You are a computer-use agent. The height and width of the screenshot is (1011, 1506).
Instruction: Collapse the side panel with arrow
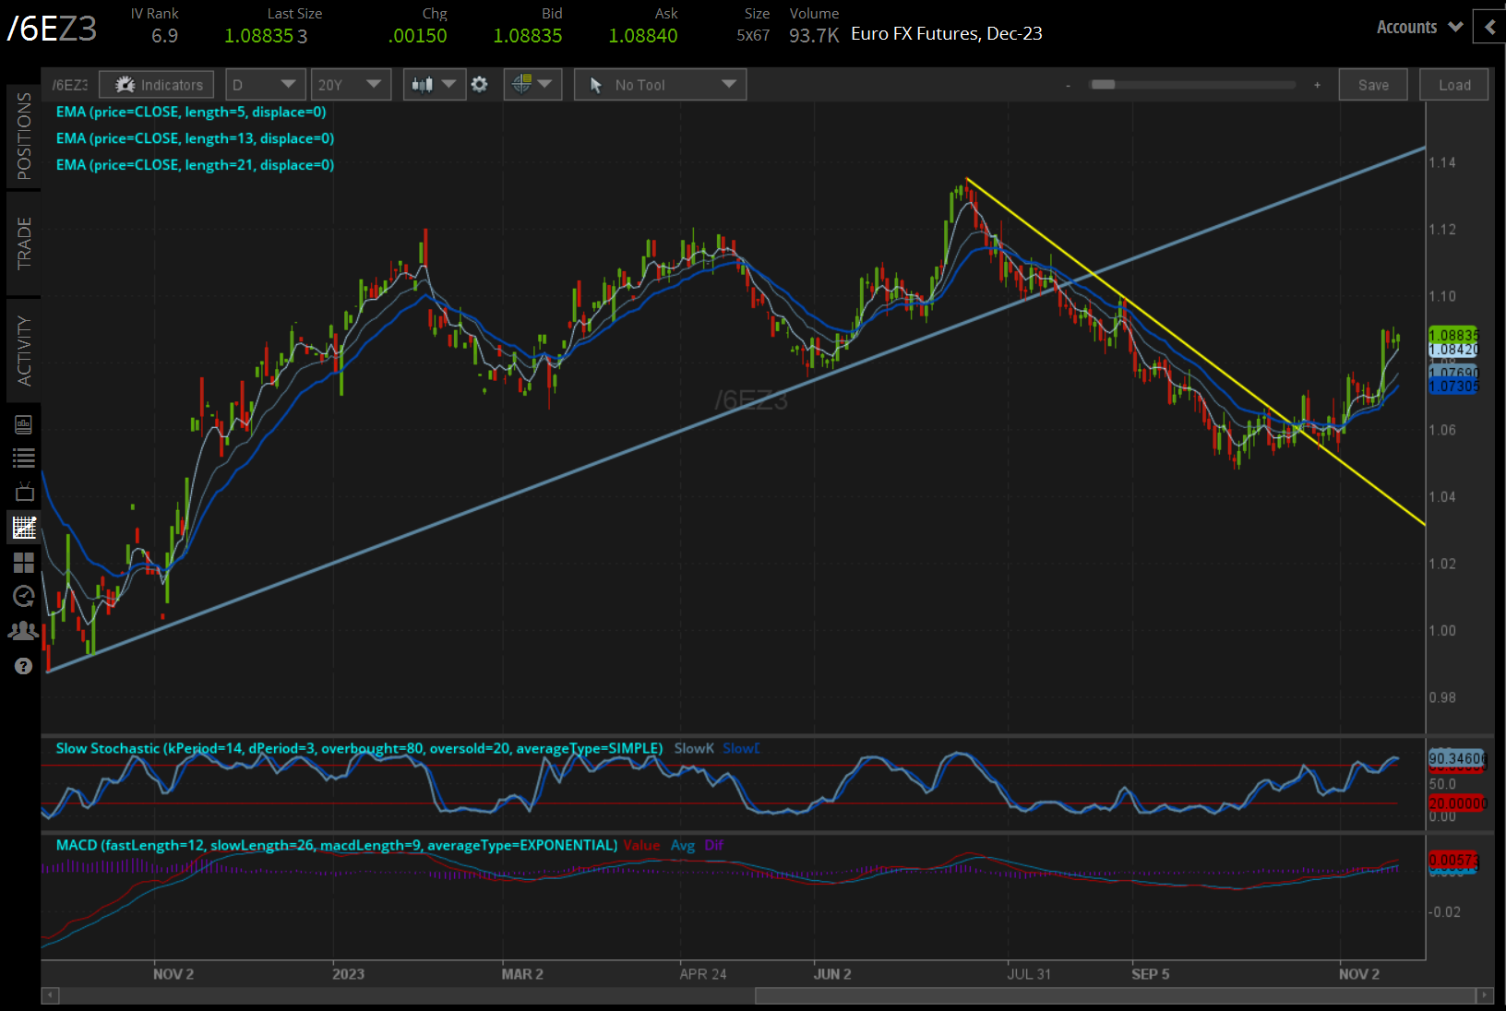1489,28
